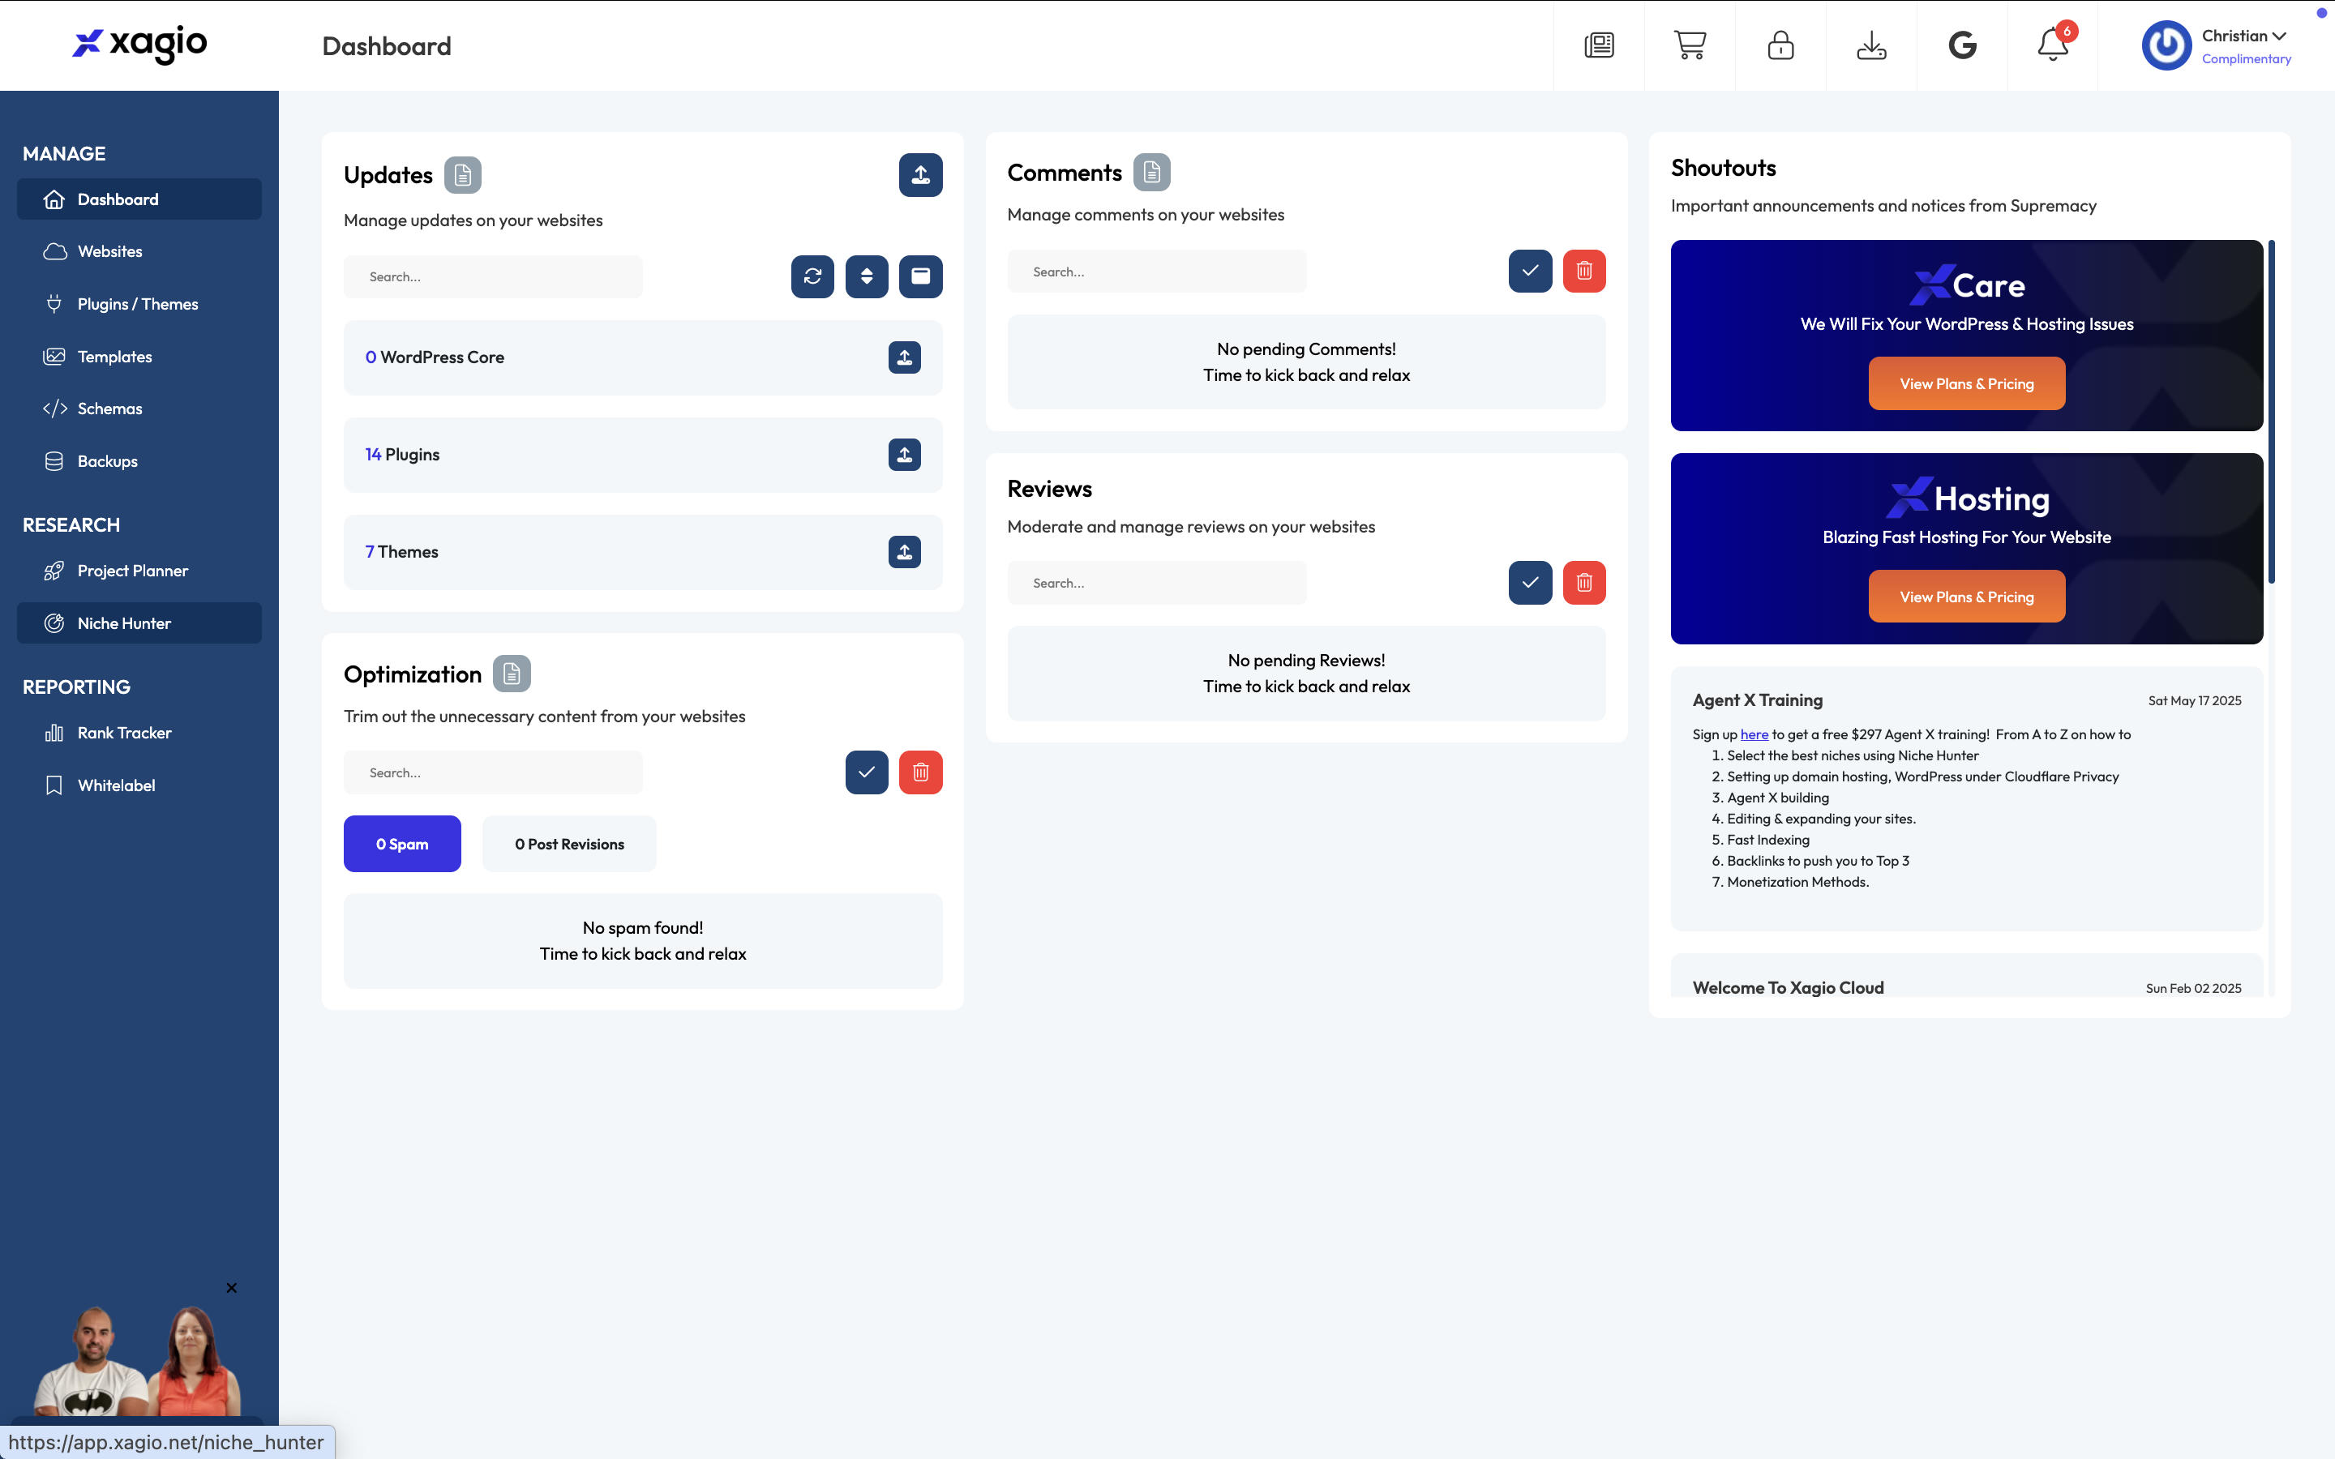Click the xagio logo
The image size is (2335, 1459).
coord(140,44)
